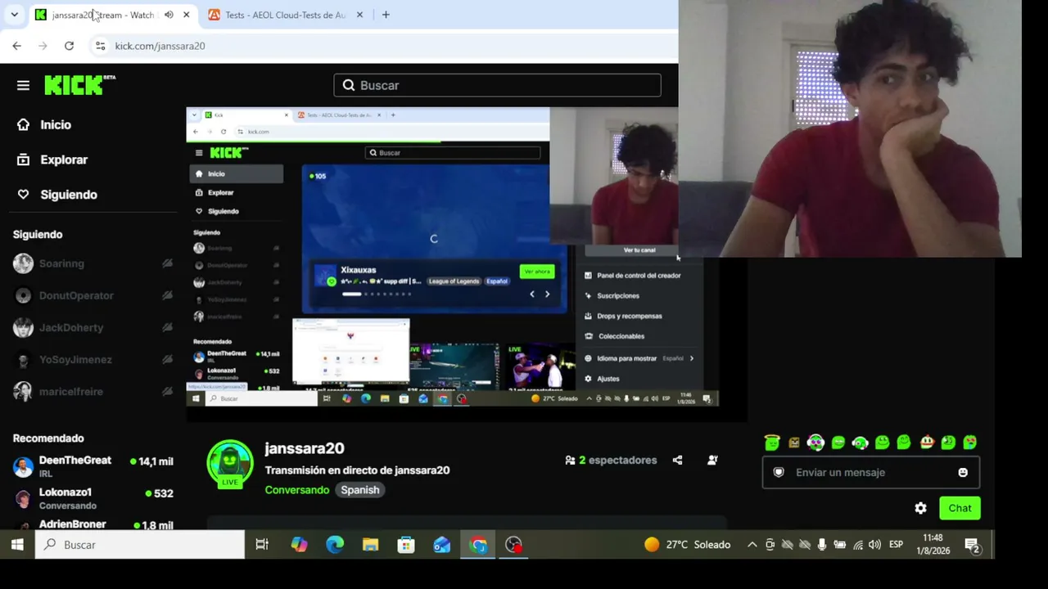Open the Kick hamburger sidebar menu
The image size is (1048, 589).
point(23,85)
